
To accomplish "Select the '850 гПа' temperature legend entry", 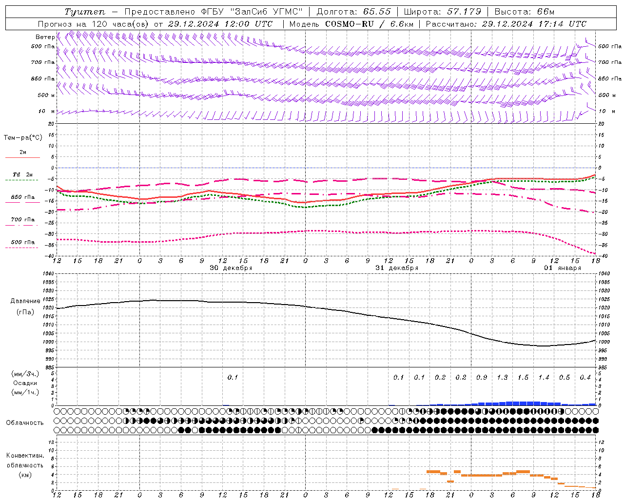I will [23, 197].
